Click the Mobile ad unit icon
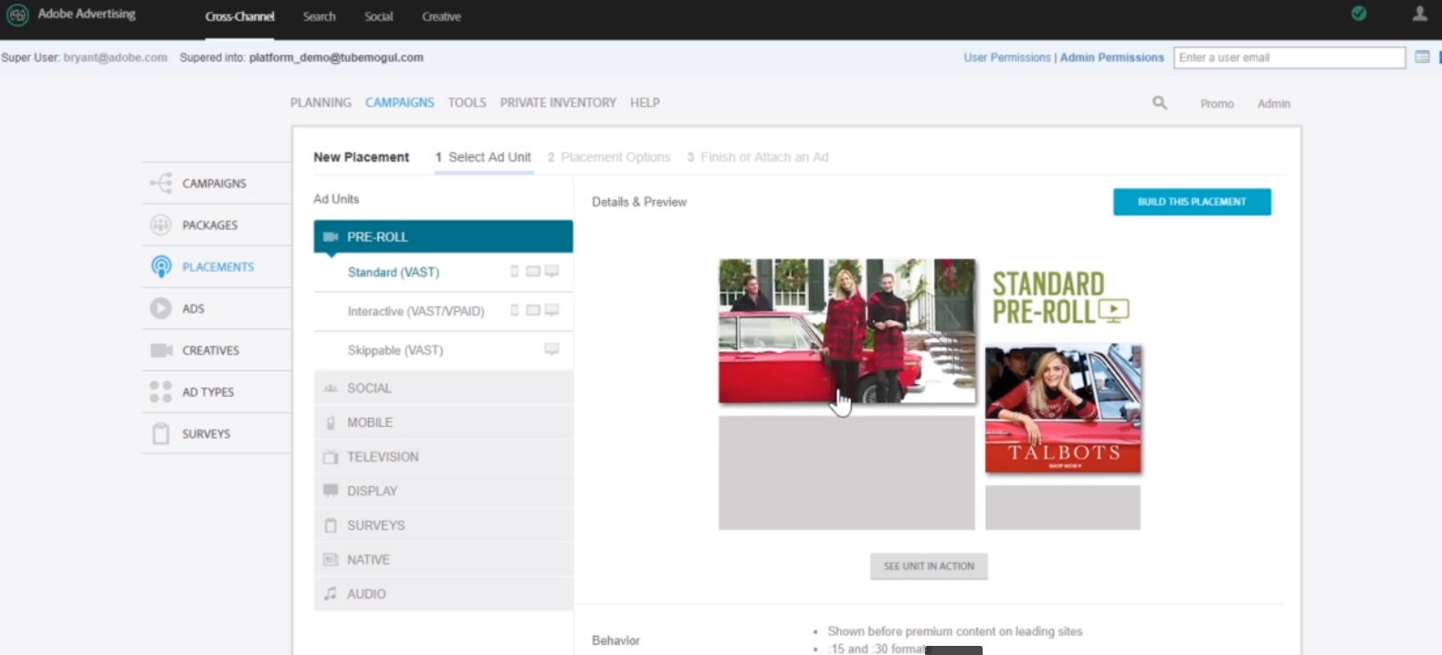 point(331,422)
